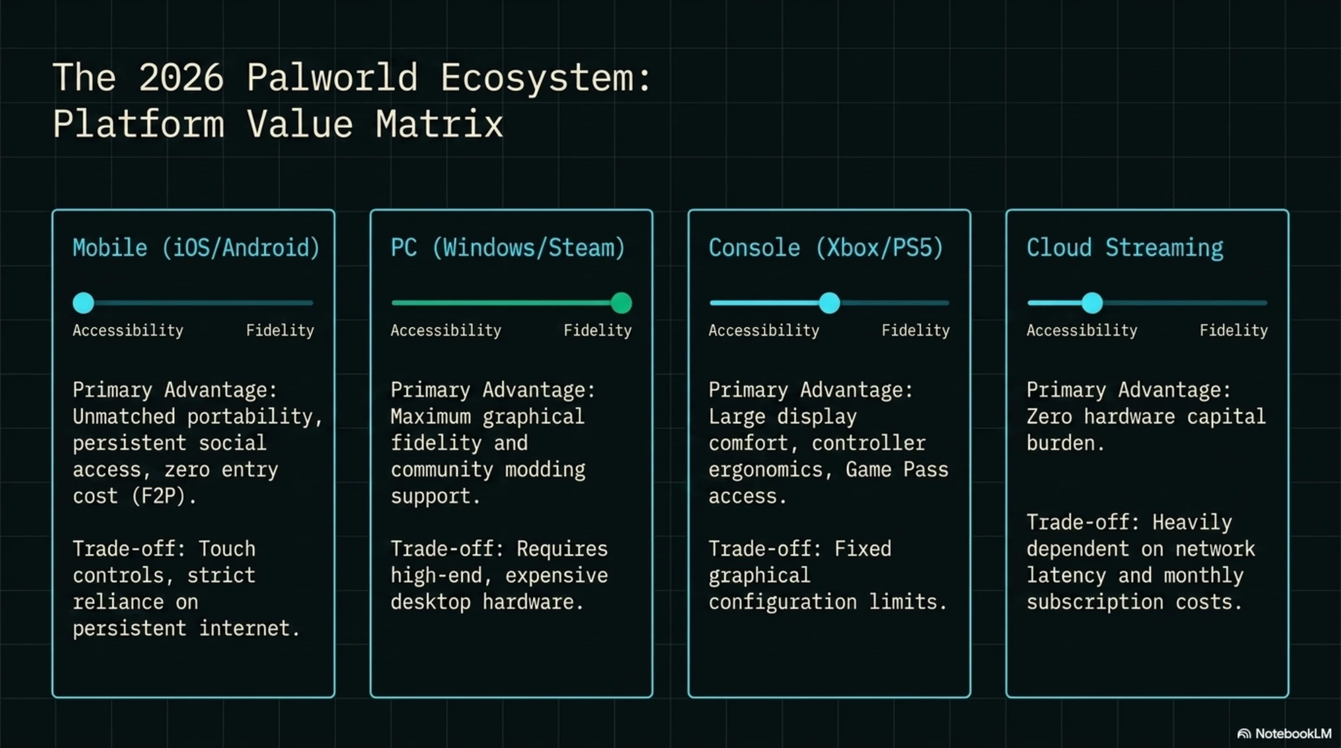Viewport: 1341px width, 748px height.
Task: Click "Accessibility" label in the Mobile card
Action: click(128, 330)
